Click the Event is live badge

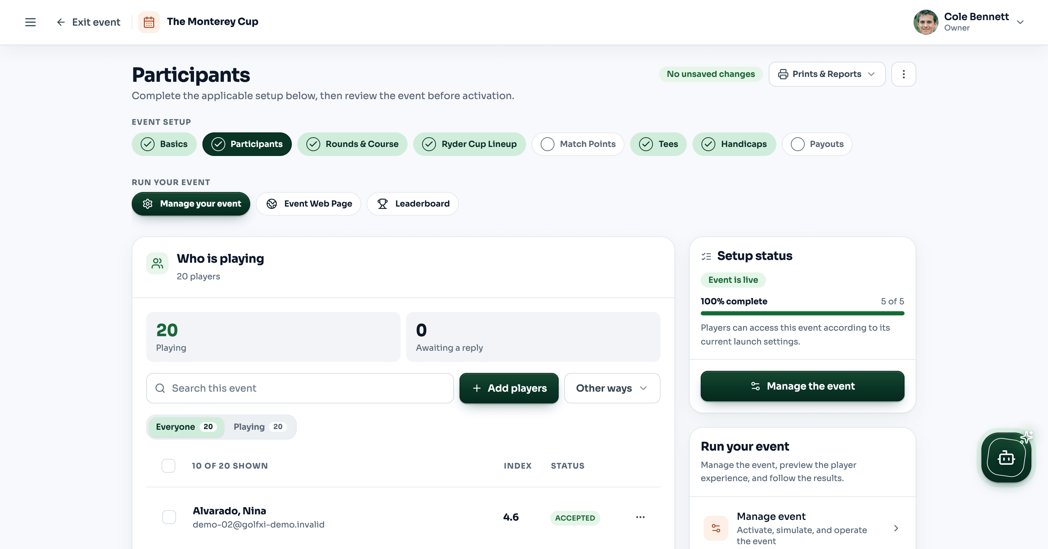coord(733,280)
